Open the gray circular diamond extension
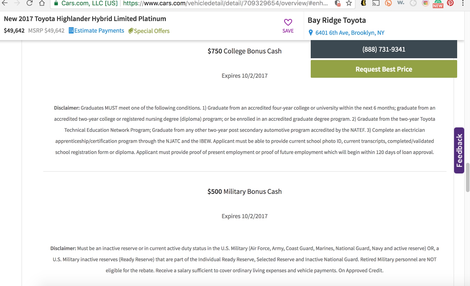 [413, 3]
